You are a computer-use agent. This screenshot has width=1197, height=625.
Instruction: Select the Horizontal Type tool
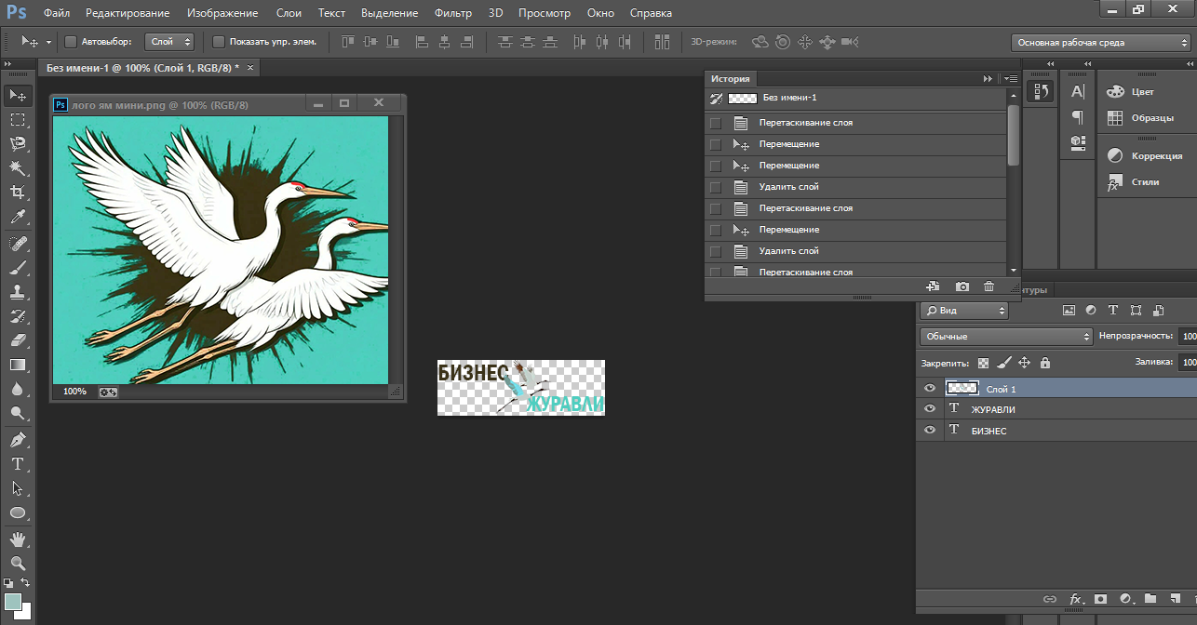[x=17, y=464]
